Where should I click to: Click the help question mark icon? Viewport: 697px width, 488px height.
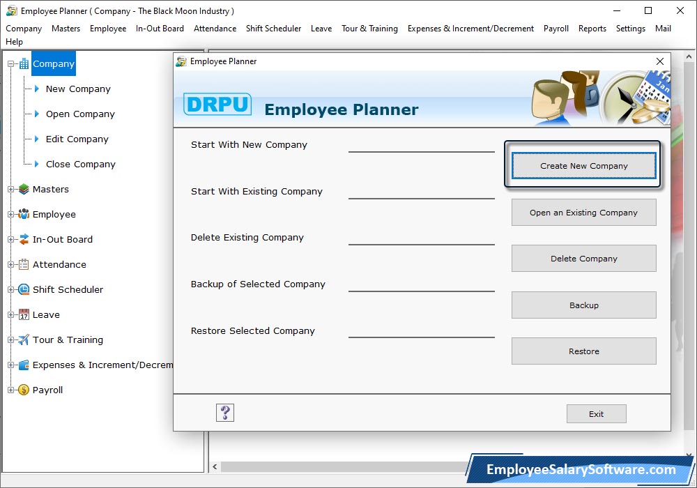(225, 413)
